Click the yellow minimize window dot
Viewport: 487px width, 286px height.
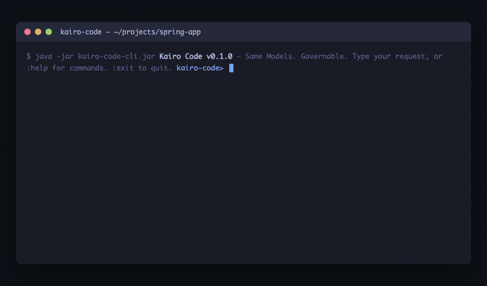pyautogui.click(x=38, y=32)
